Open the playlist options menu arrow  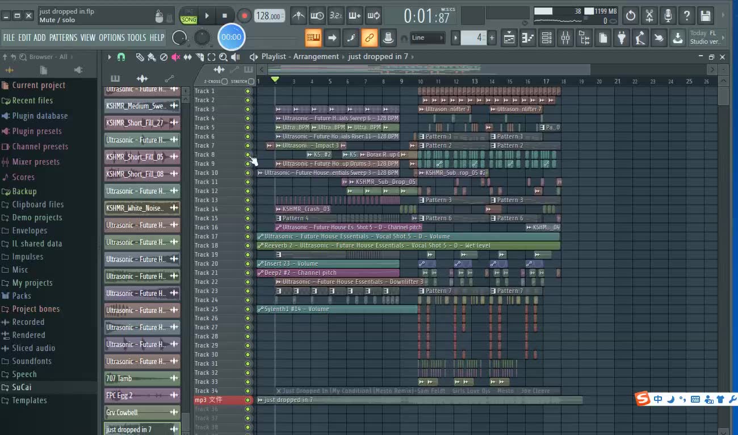[x=110, y=57]
